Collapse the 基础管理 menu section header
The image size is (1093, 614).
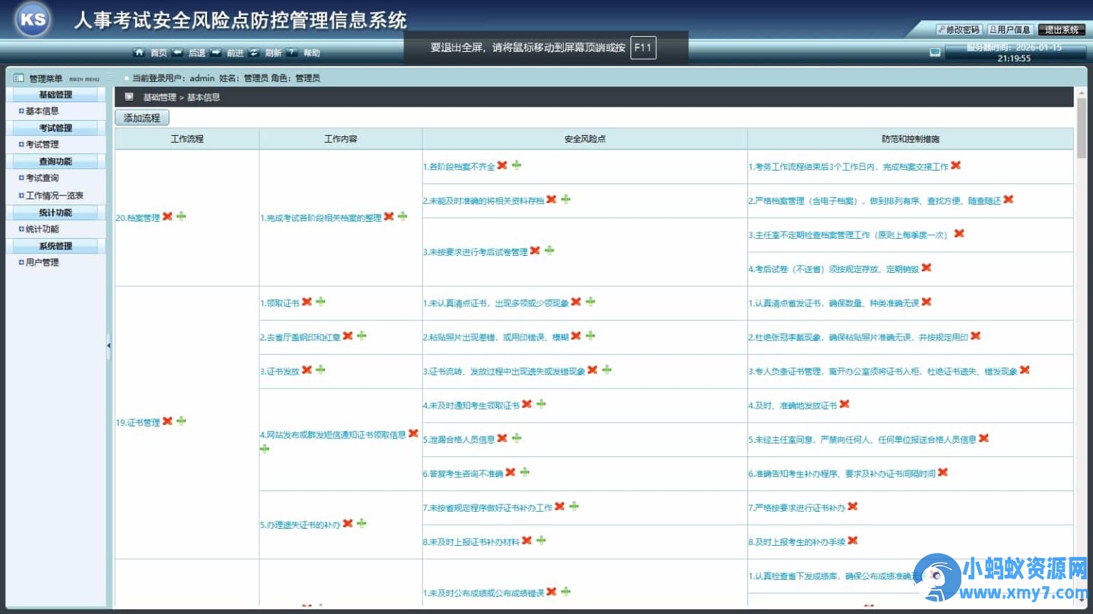pyautogui.click(x=56, y=95)
